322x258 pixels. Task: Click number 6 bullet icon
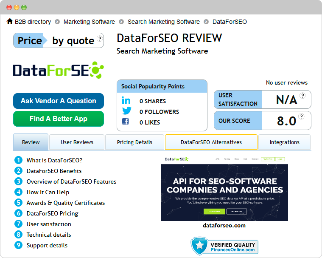pos(19,213)
